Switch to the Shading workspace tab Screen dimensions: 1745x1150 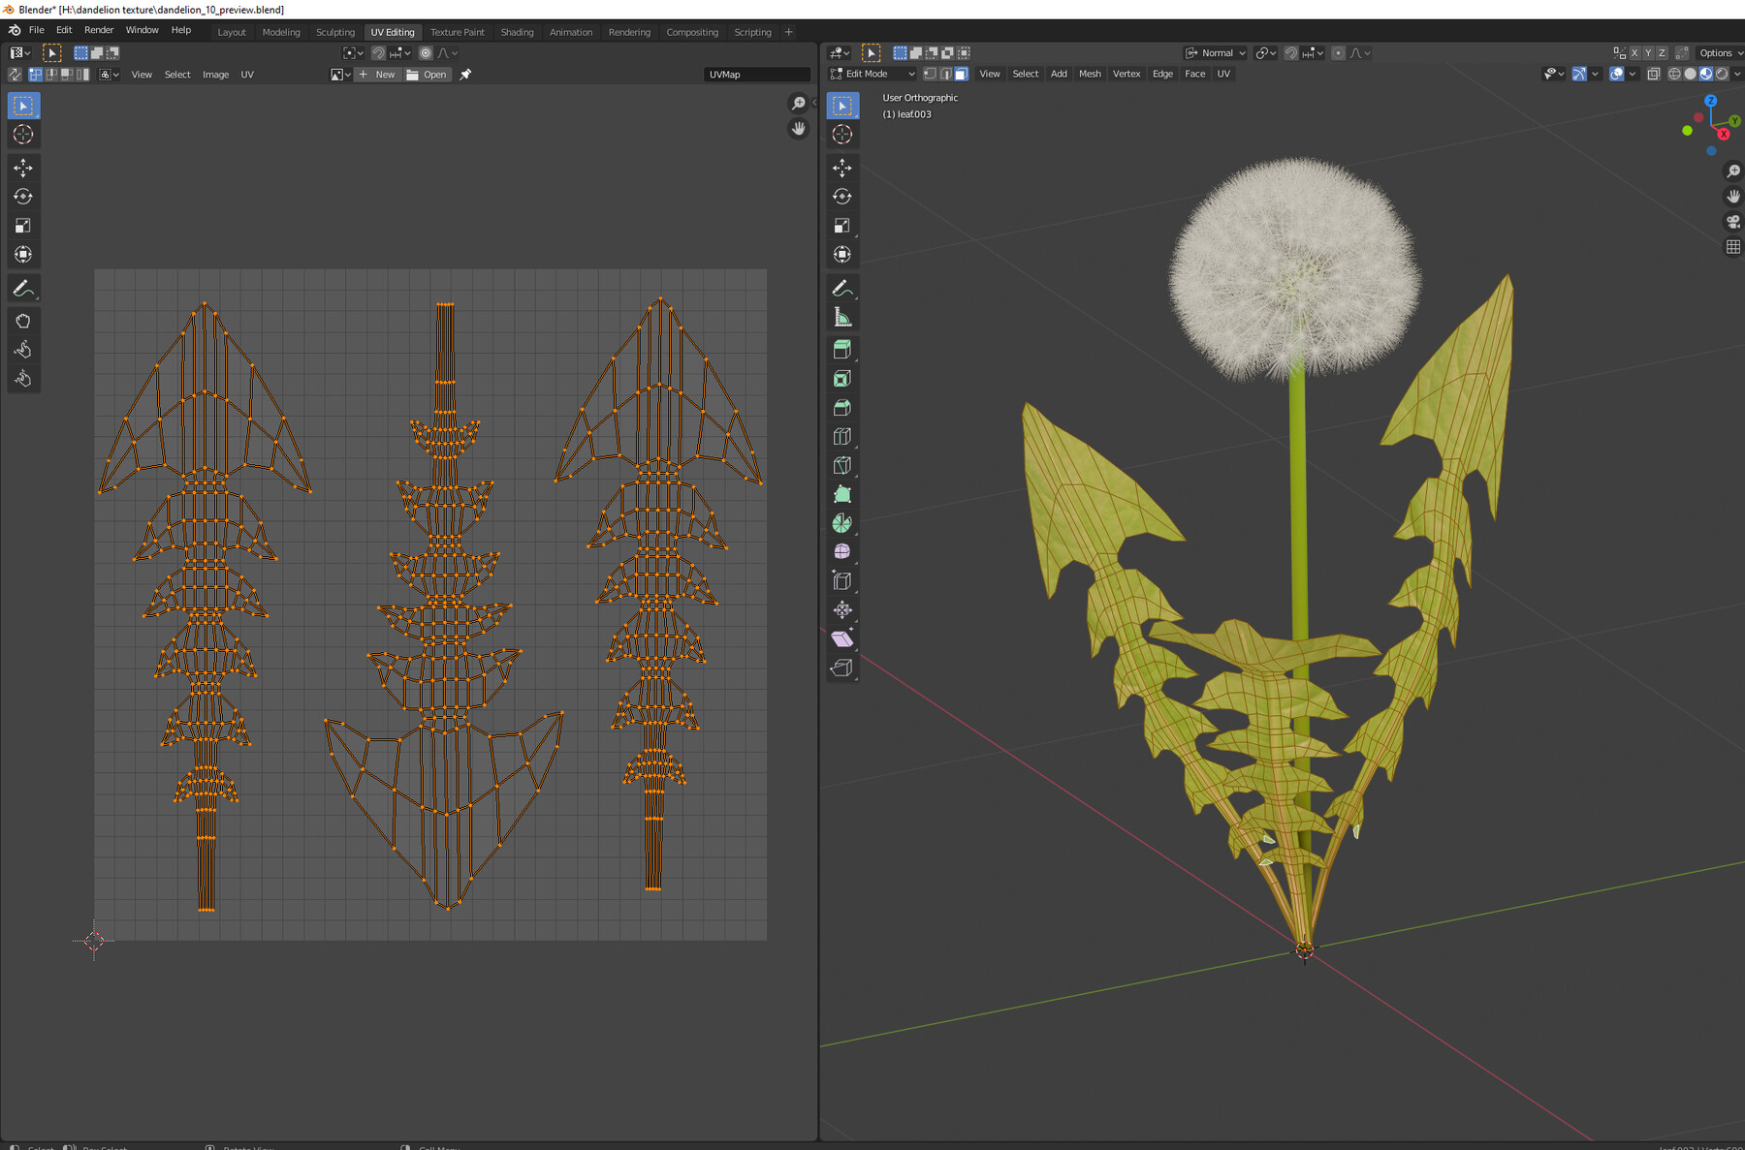point(517,32)
